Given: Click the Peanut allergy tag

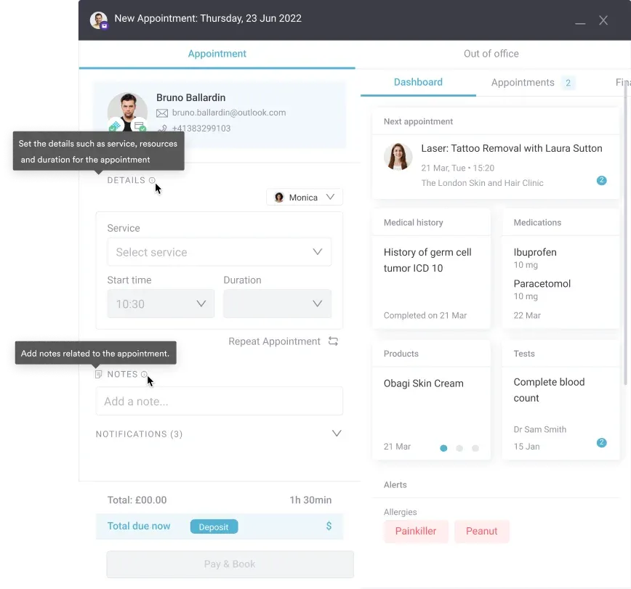Looking at the screenshot, I should pyautogui.click(x=481, y=531).
